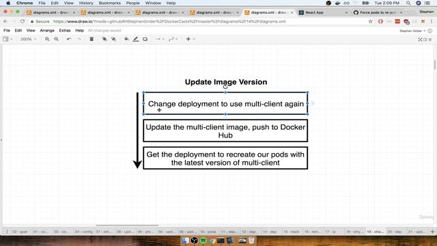Open draw.io Edit menu

click(x=18, y=30)
